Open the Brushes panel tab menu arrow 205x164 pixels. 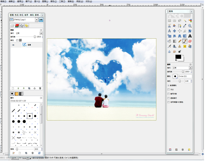pos(41,98)
